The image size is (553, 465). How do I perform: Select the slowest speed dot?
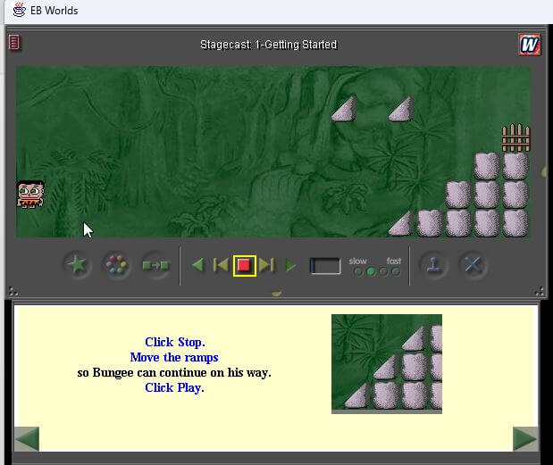click(x=358, y=272)
